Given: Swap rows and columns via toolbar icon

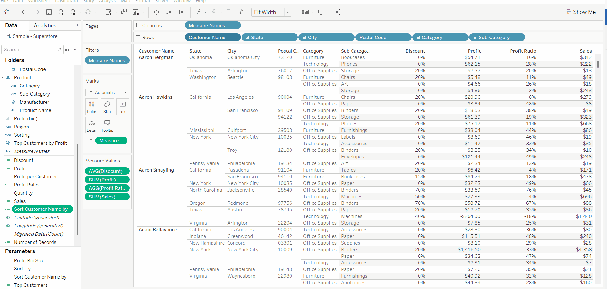Looking at the screenshot, I should pos(156,12).
